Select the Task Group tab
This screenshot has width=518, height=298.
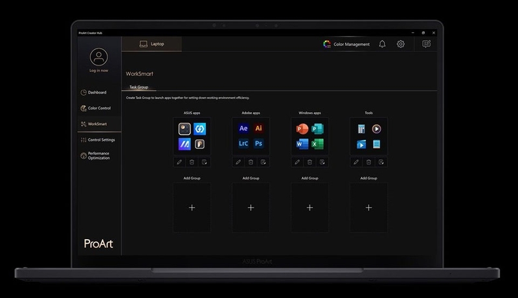point(139,87)
